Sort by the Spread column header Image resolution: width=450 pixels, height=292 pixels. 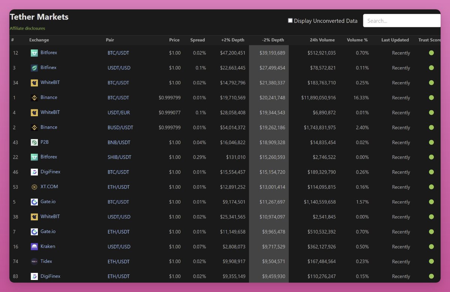pyautogui.click(x=198, y=40)
